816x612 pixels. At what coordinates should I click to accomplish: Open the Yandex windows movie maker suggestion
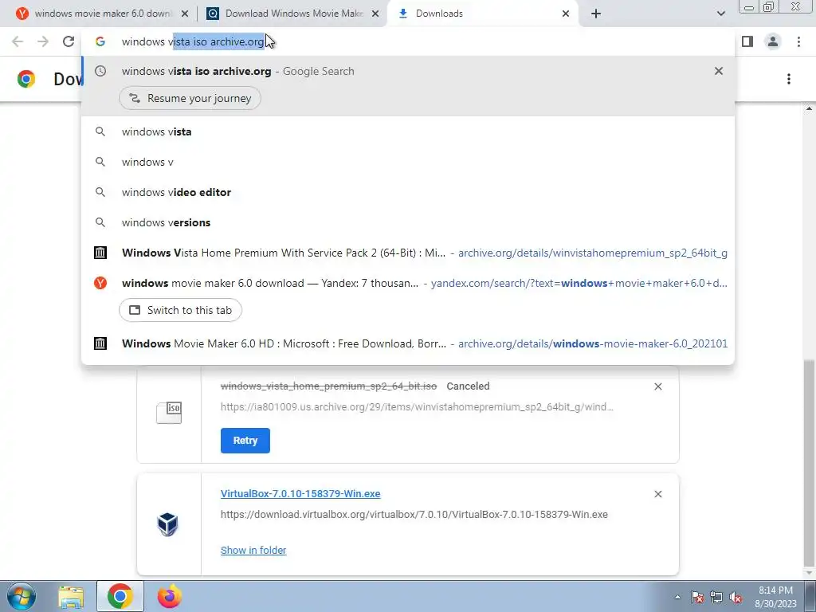pyautogui.click(x=408, y=283)
